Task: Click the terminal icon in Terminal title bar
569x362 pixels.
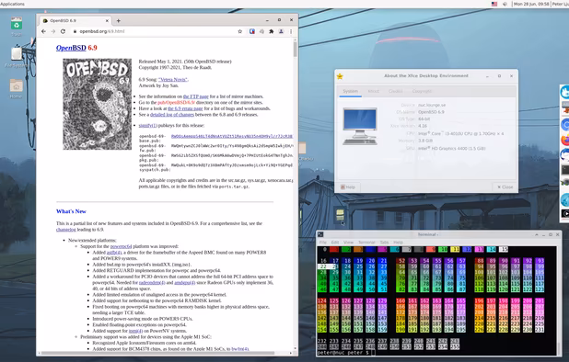Action: [x=320, y=234]
